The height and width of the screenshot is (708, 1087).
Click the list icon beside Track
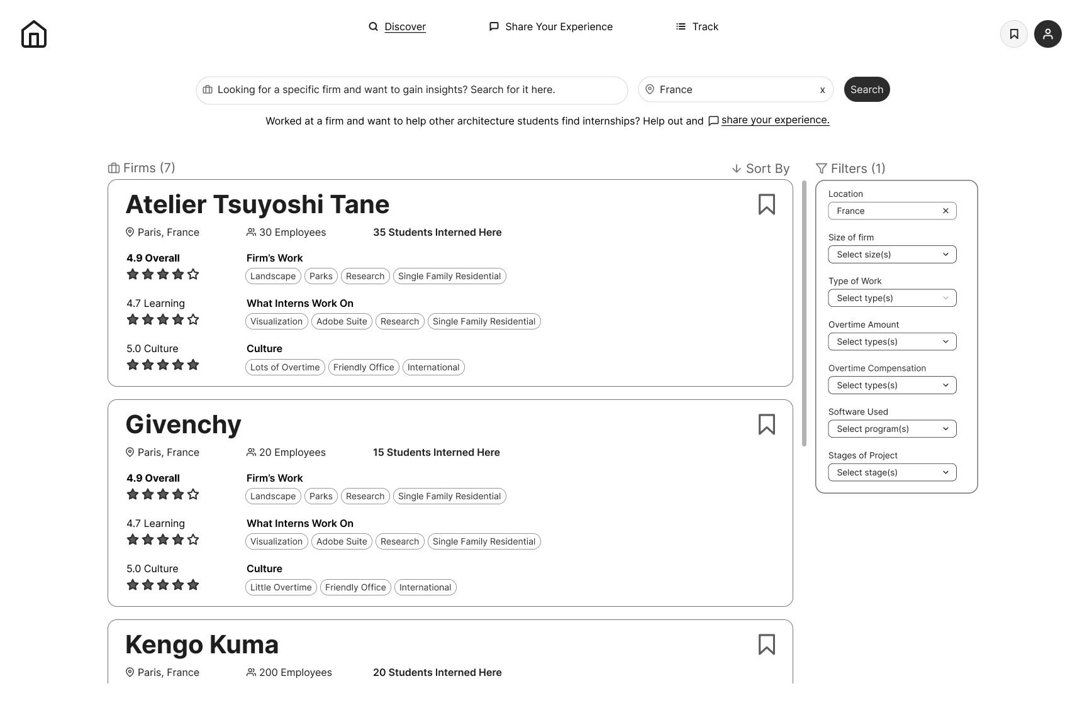click(x=681, y=26)
